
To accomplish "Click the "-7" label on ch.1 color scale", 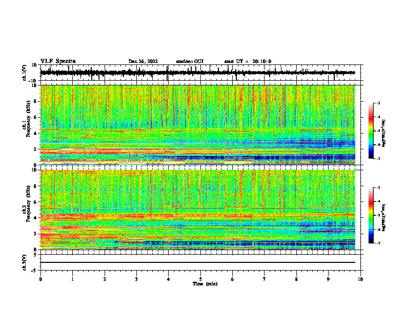I will point(378,159).
